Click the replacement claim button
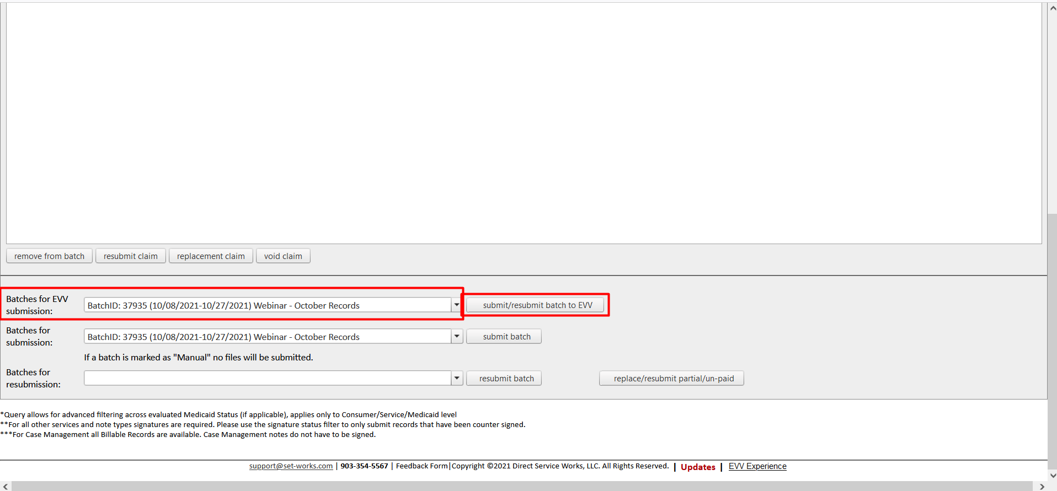The height and width of the screenshot is (491, 1057). [x=211, y=256]
